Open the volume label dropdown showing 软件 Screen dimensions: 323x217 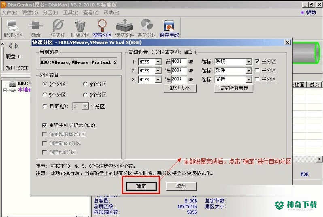249,71
